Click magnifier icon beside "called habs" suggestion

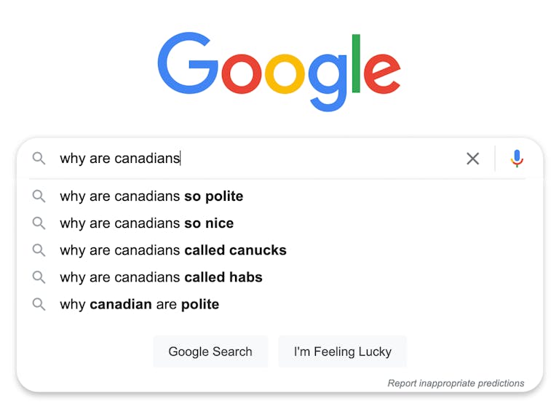39,277
